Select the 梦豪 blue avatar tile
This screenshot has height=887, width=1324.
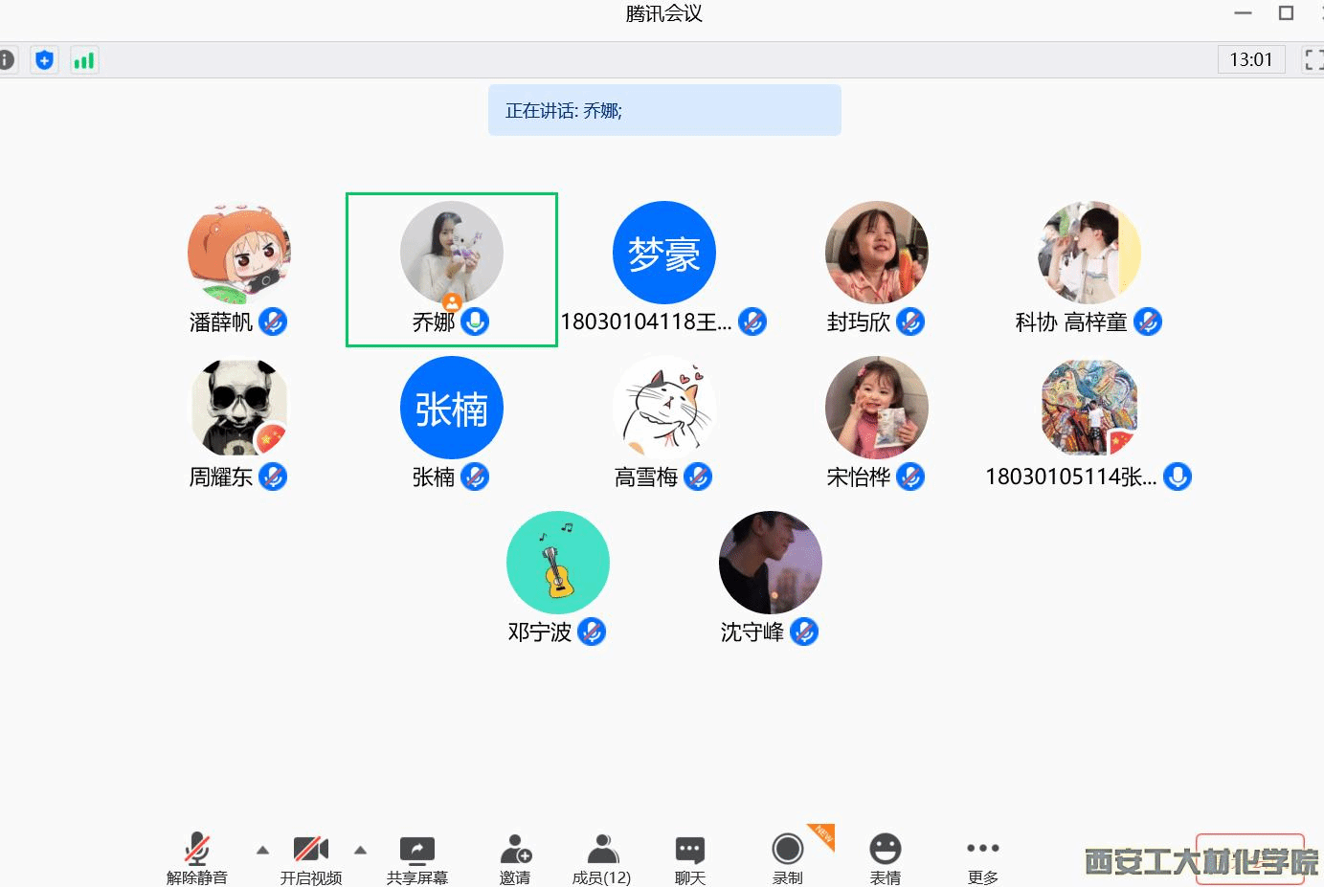click(x=663, y=253)
